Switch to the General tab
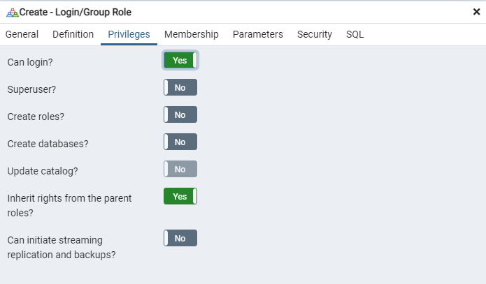This screenshot has height=284, width=486. (22, 34)
